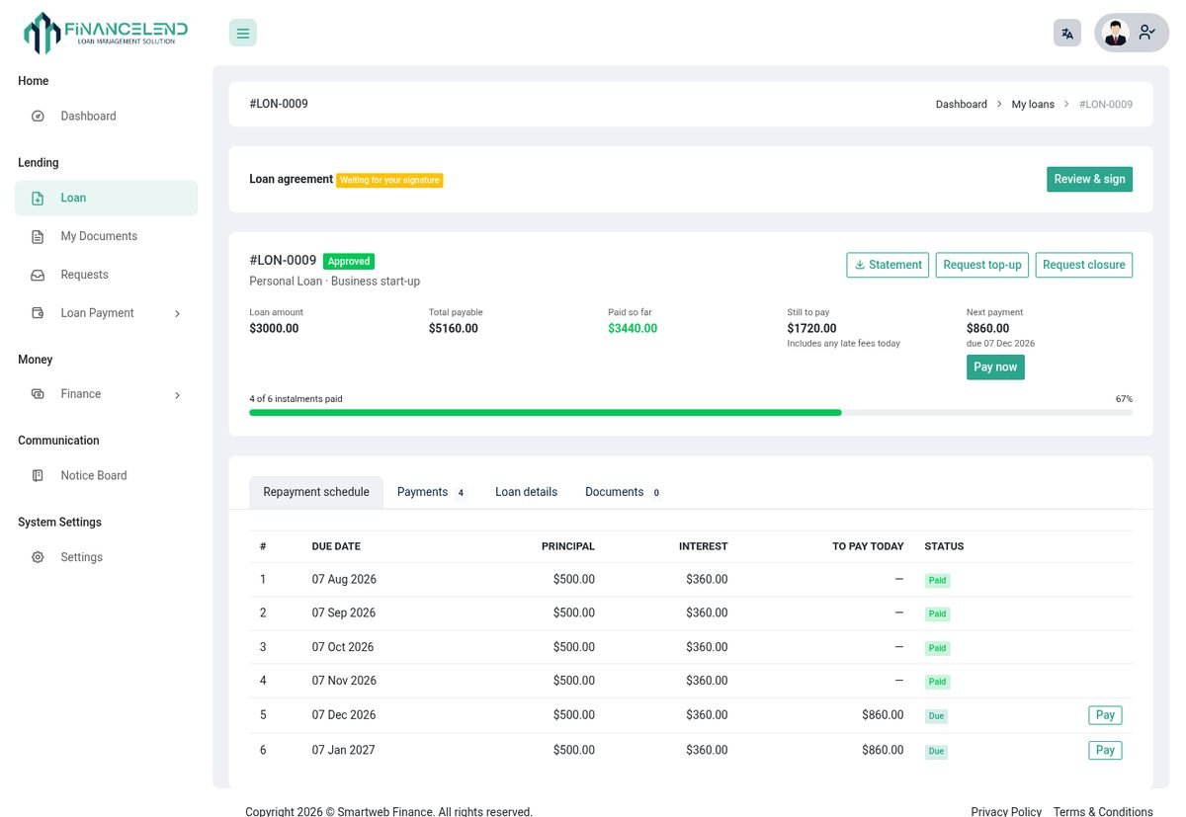Open the user profile avatar menu
Screen dimensions: 1186x817
pyautogui.click(x=1131, y=33)
